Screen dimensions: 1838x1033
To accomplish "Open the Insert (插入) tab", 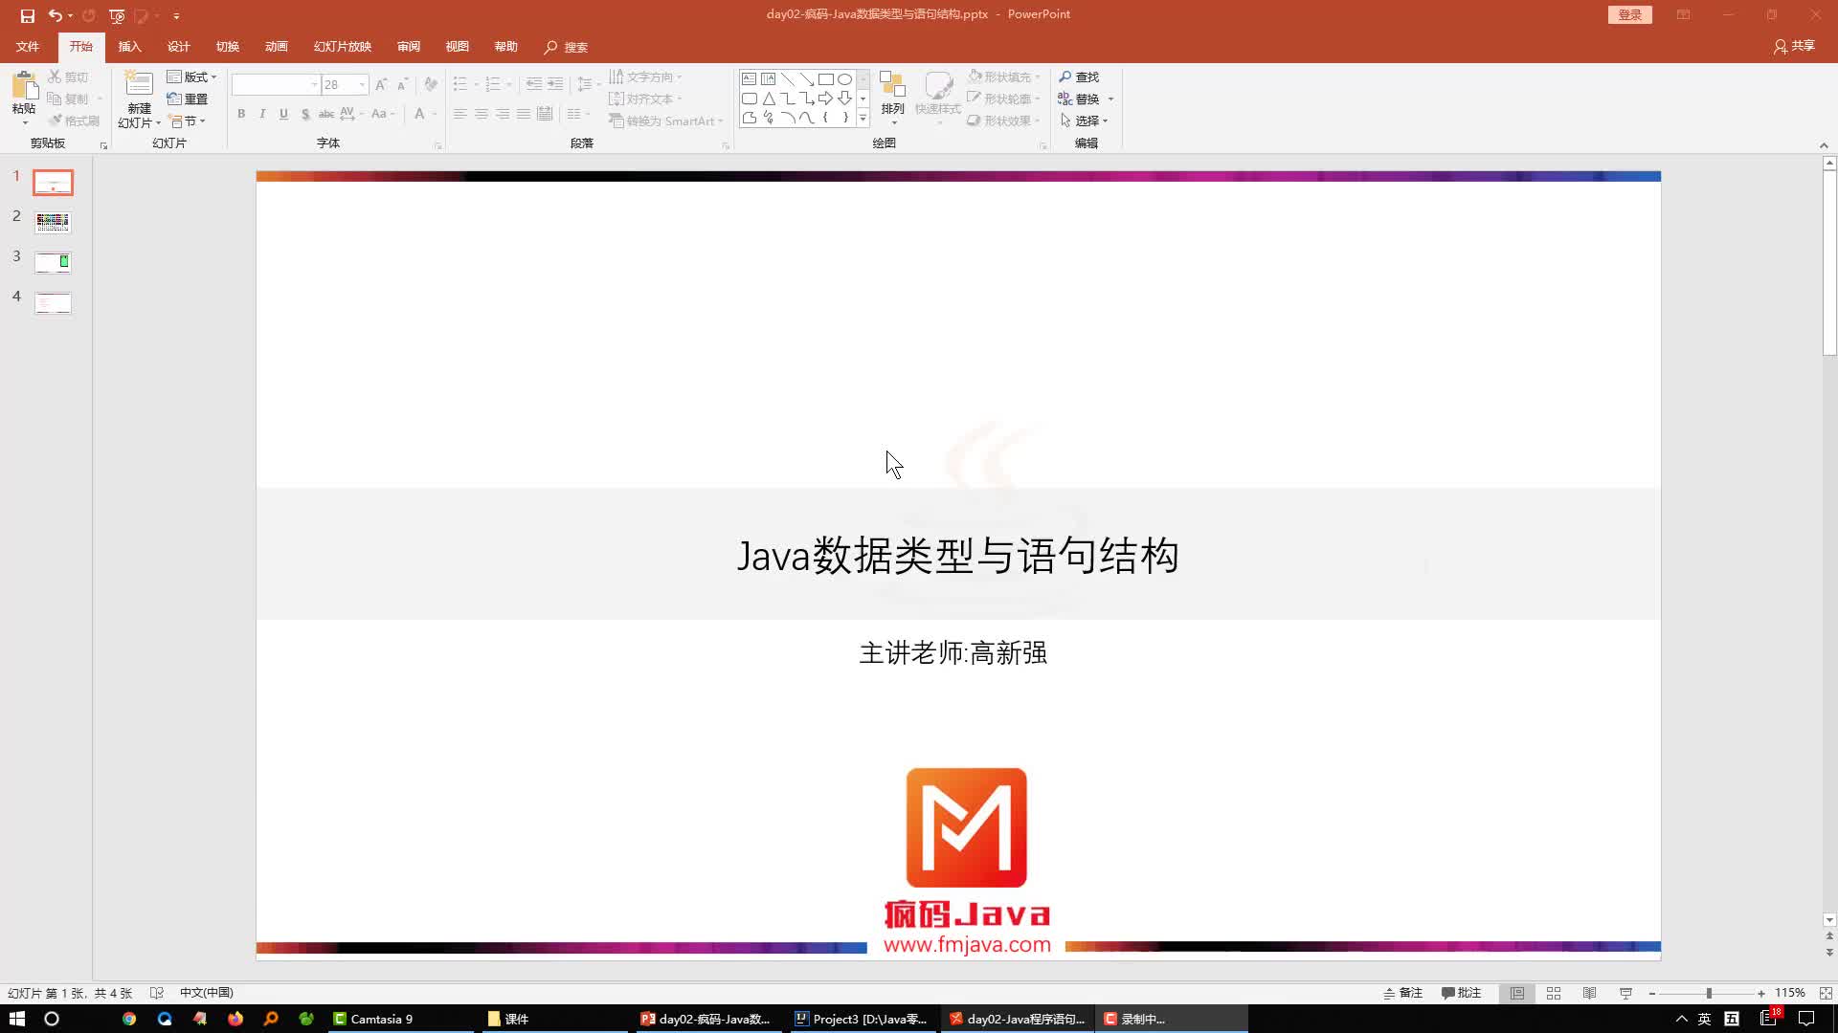I will coord(129,46).
